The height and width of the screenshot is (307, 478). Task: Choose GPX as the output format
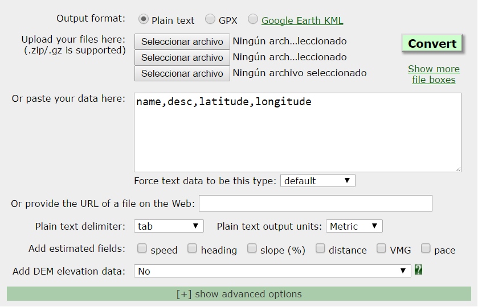[210, 19]
